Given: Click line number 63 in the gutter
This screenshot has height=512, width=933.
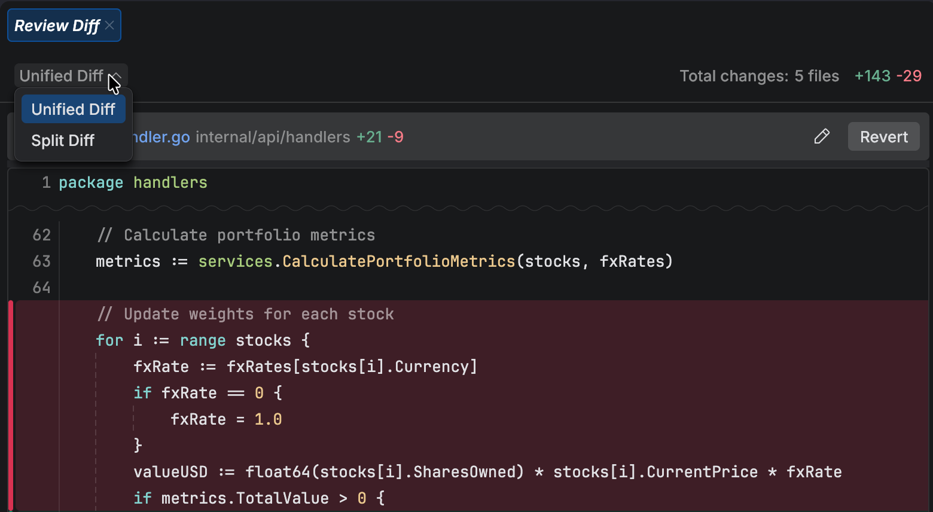Looking at the screenshot, I should 42,261.
